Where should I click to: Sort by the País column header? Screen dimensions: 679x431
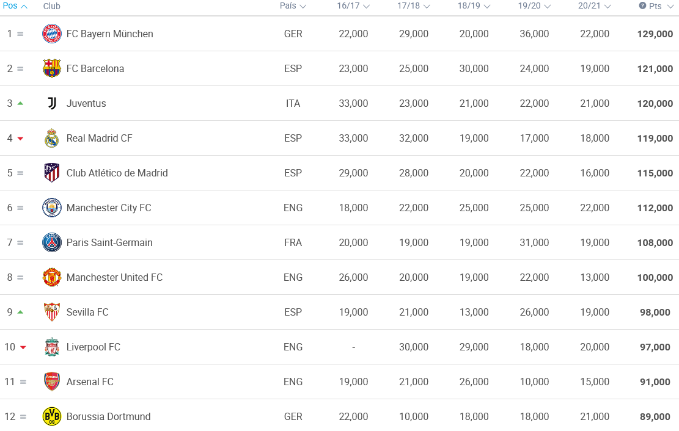tap(293, 6)
